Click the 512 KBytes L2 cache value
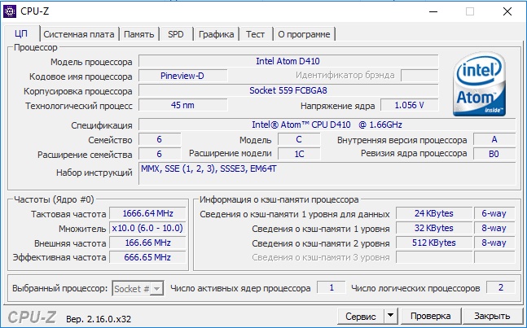Screen dimensions: 527x328 click(x=434, y=243)
